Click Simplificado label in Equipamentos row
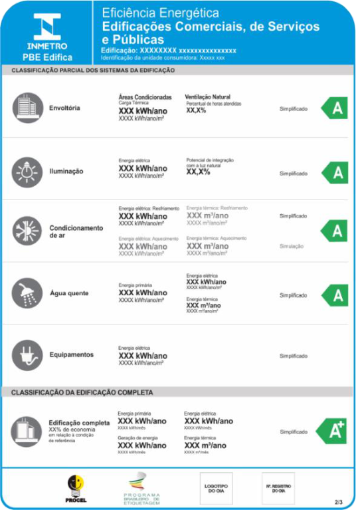The height and width of the screenshot is (510, 356). [x=294, y=356]
